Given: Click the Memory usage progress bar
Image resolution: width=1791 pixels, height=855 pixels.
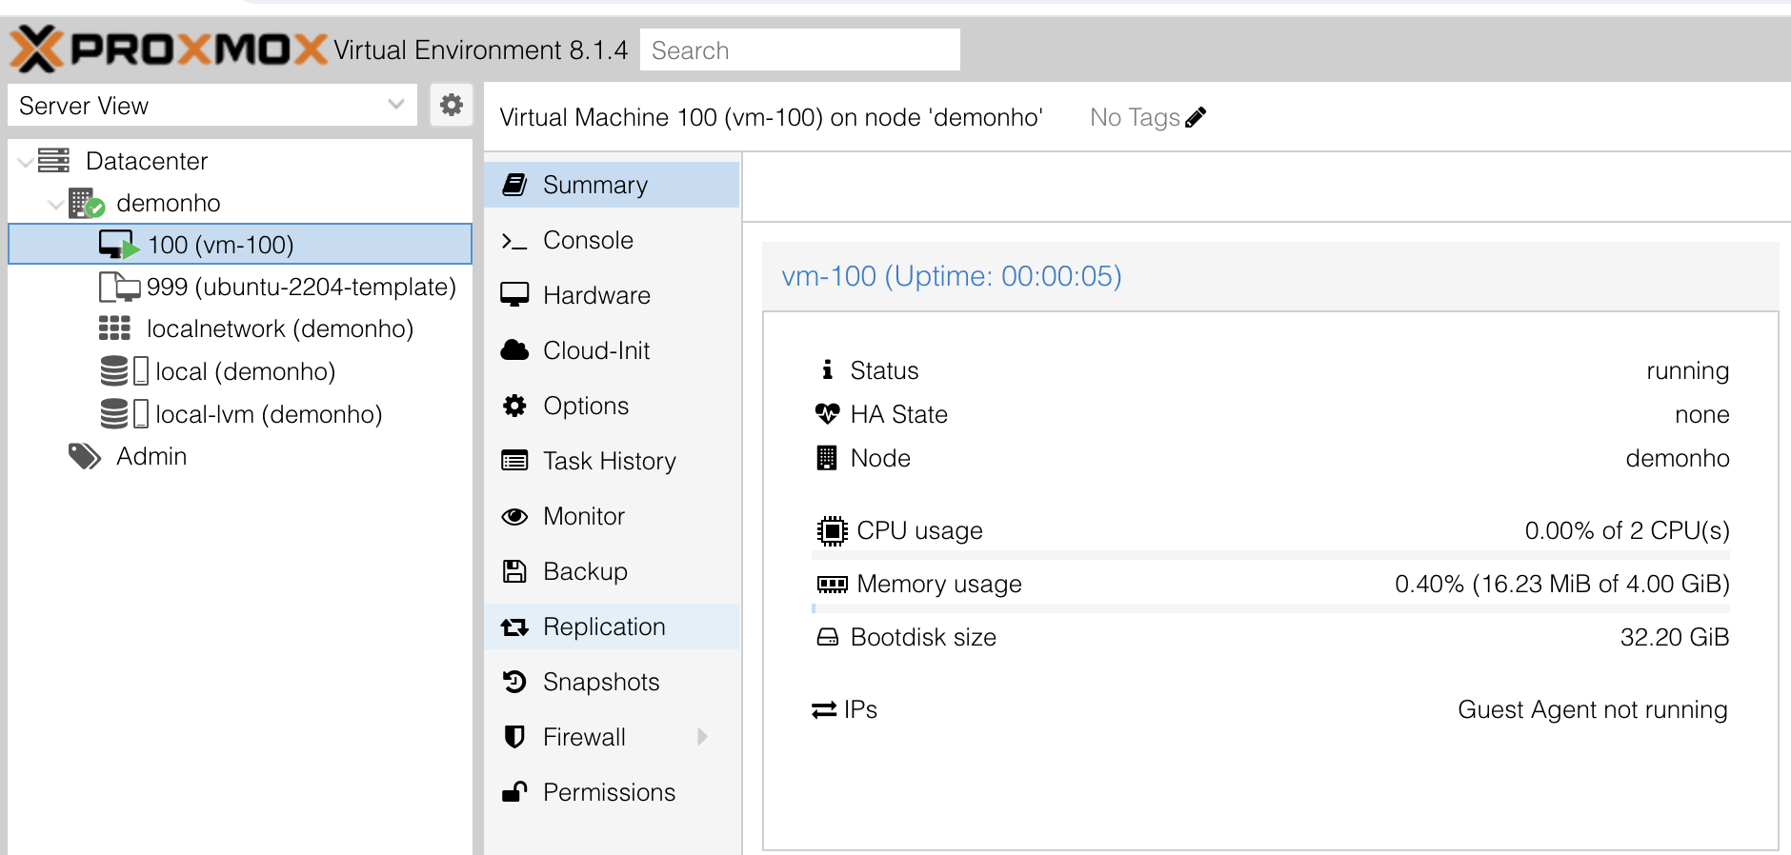Looking at the screenshot, I should (x=1270, y=608).
